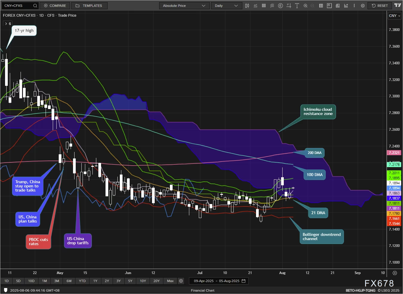
Task: Click the circled E events icon
Action: (280, 6)
